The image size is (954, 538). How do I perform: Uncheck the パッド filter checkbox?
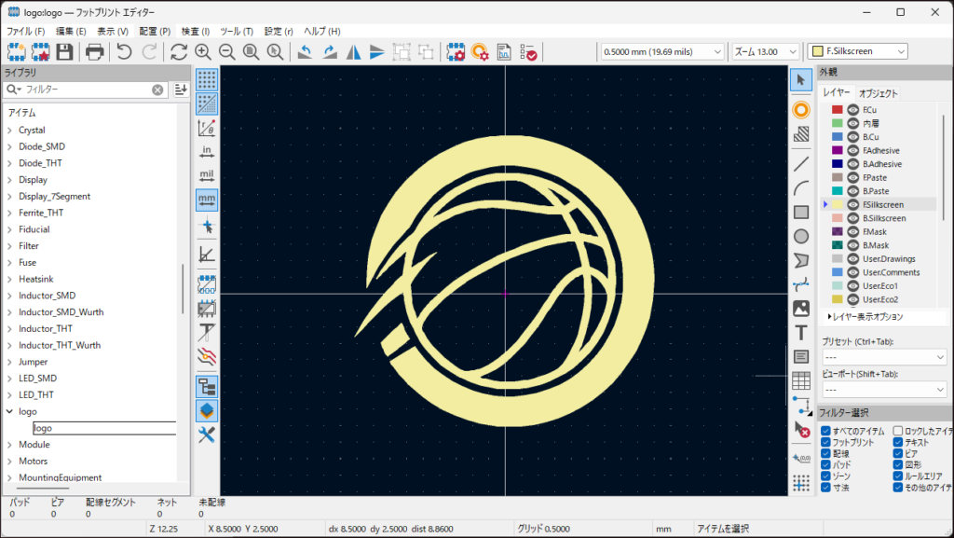(826, 464)
